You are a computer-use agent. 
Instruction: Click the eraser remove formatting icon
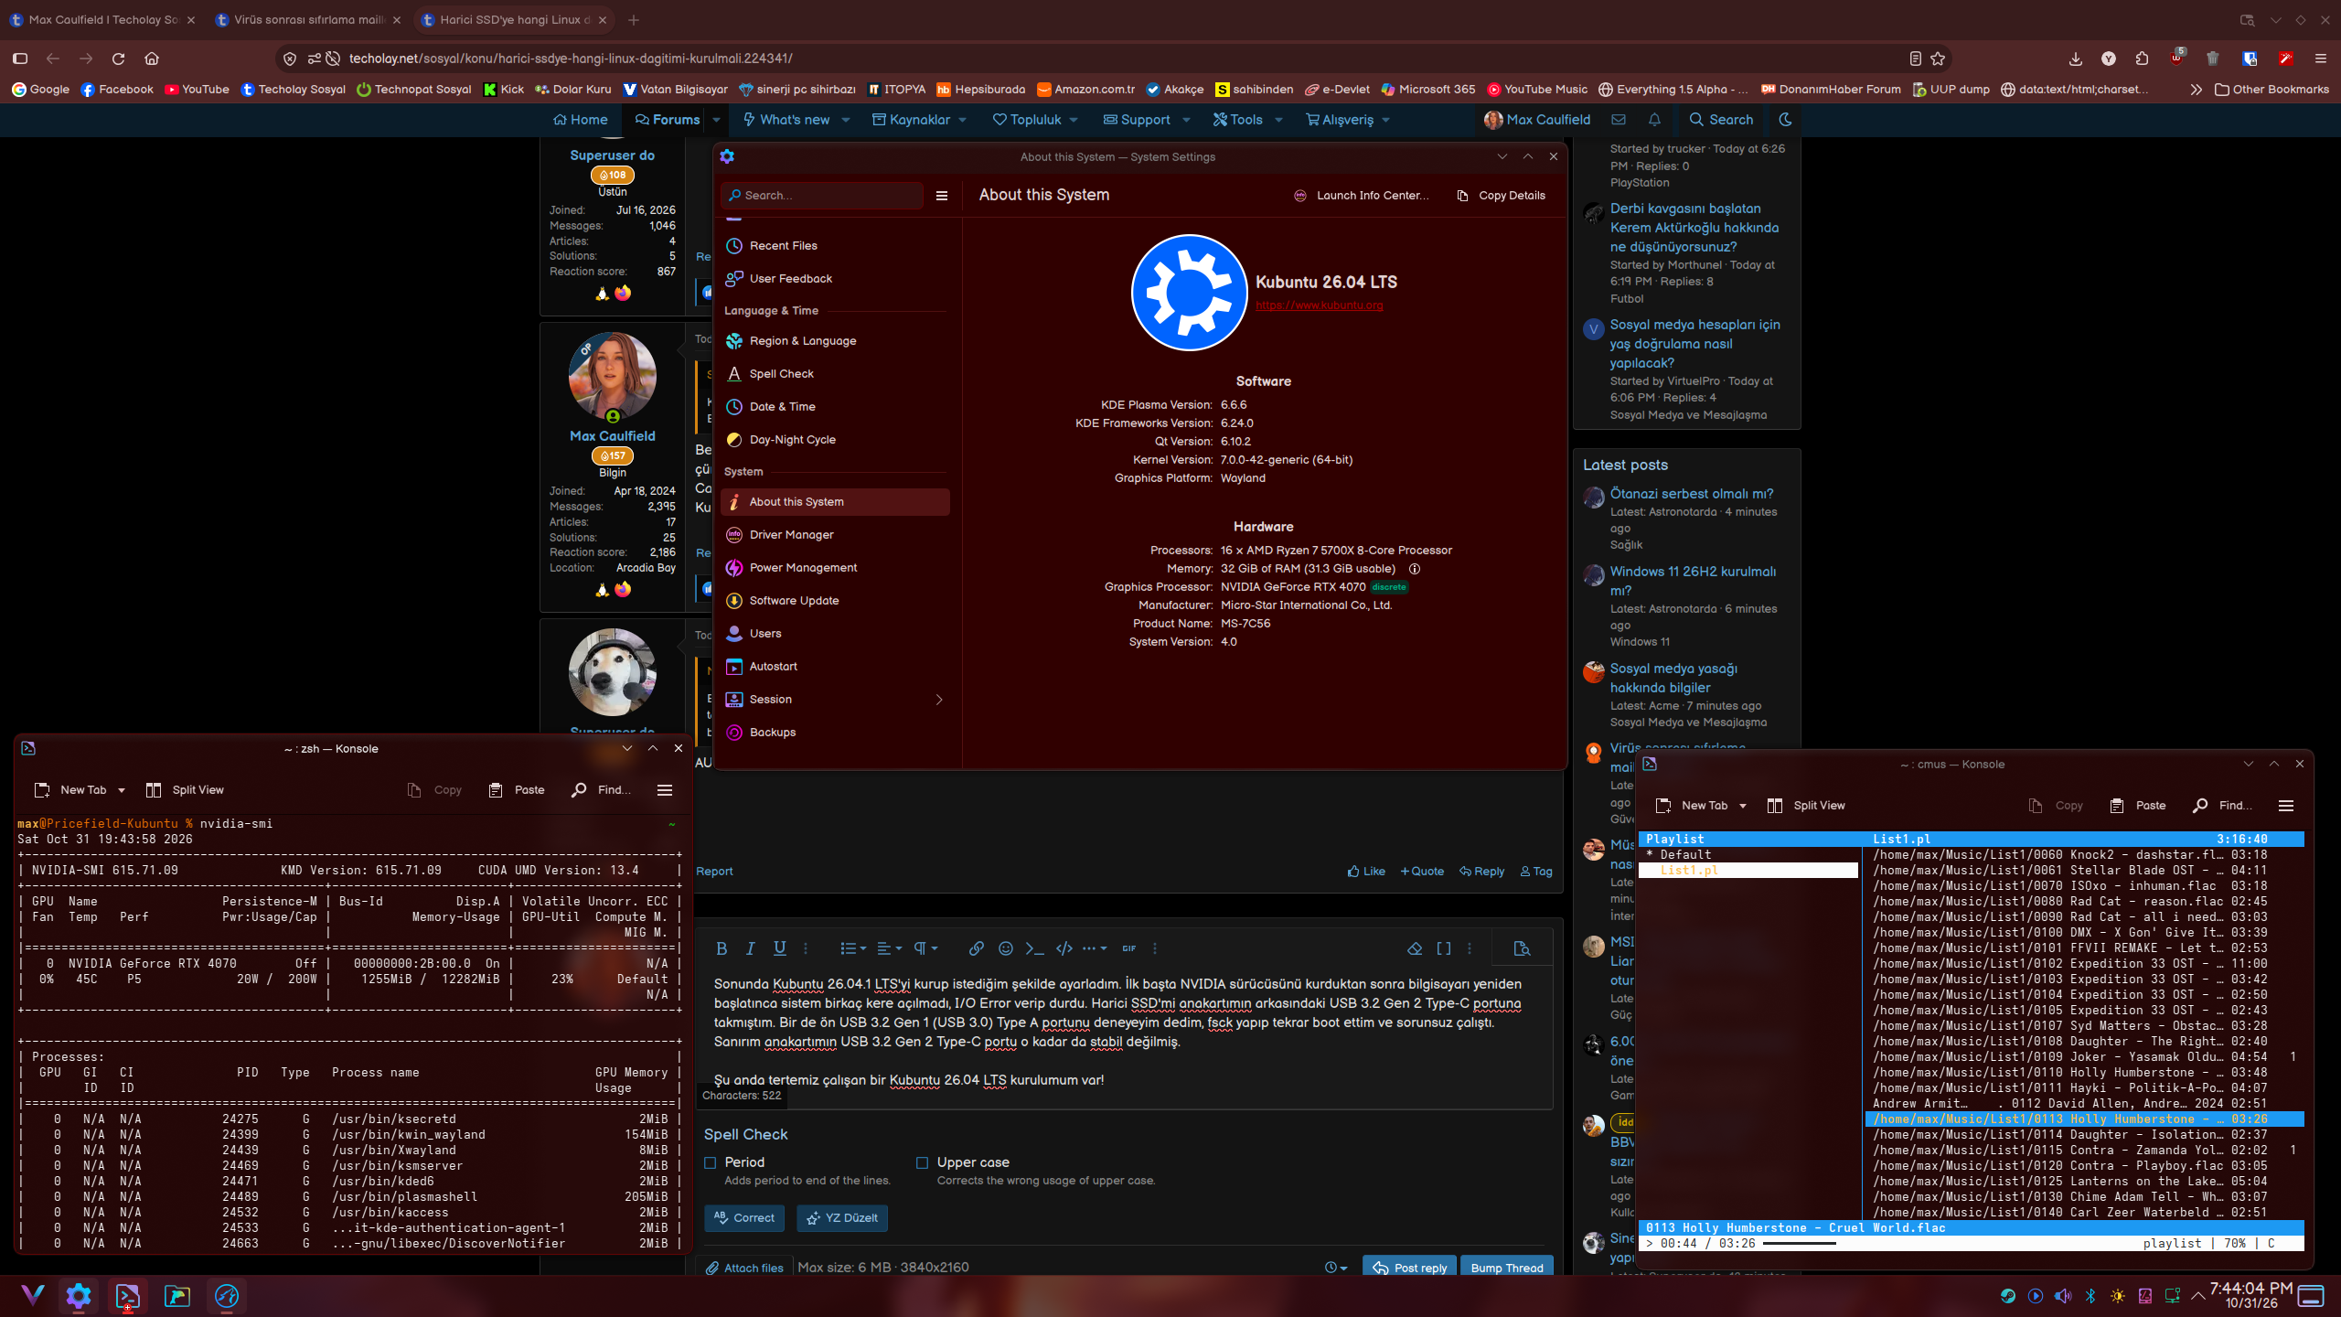point(1415,948)
